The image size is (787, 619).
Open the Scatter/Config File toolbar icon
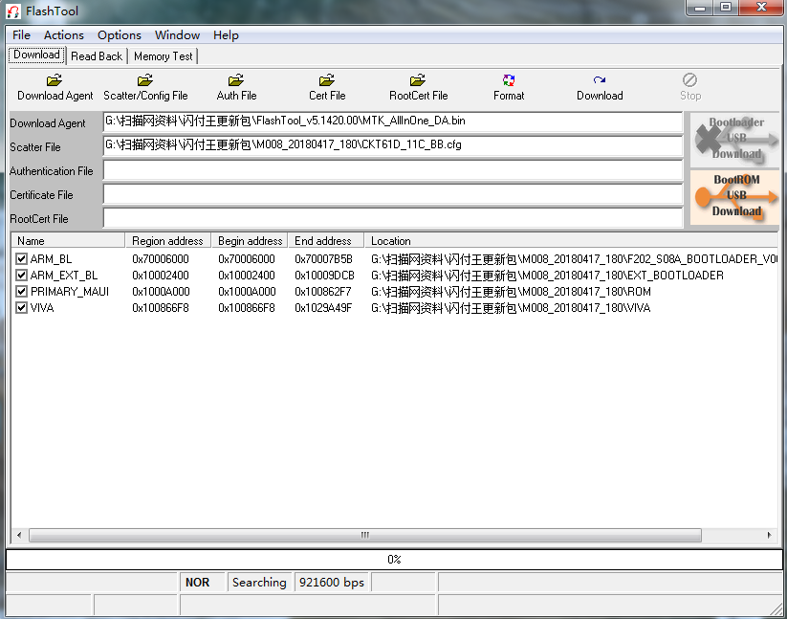pos(145,80)
